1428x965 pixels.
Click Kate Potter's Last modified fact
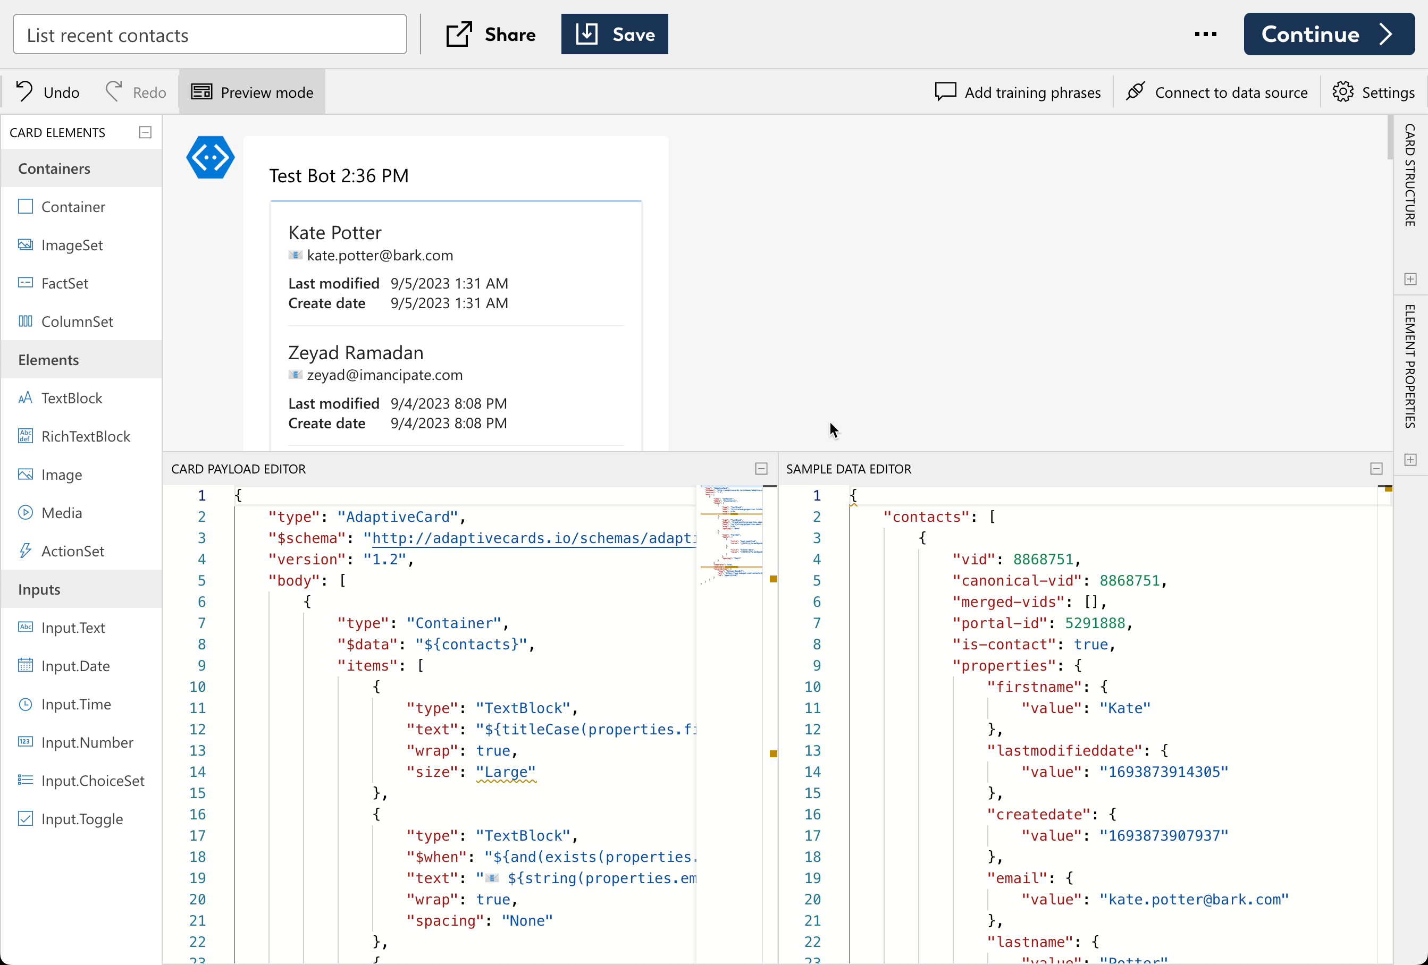coord(398,283)
